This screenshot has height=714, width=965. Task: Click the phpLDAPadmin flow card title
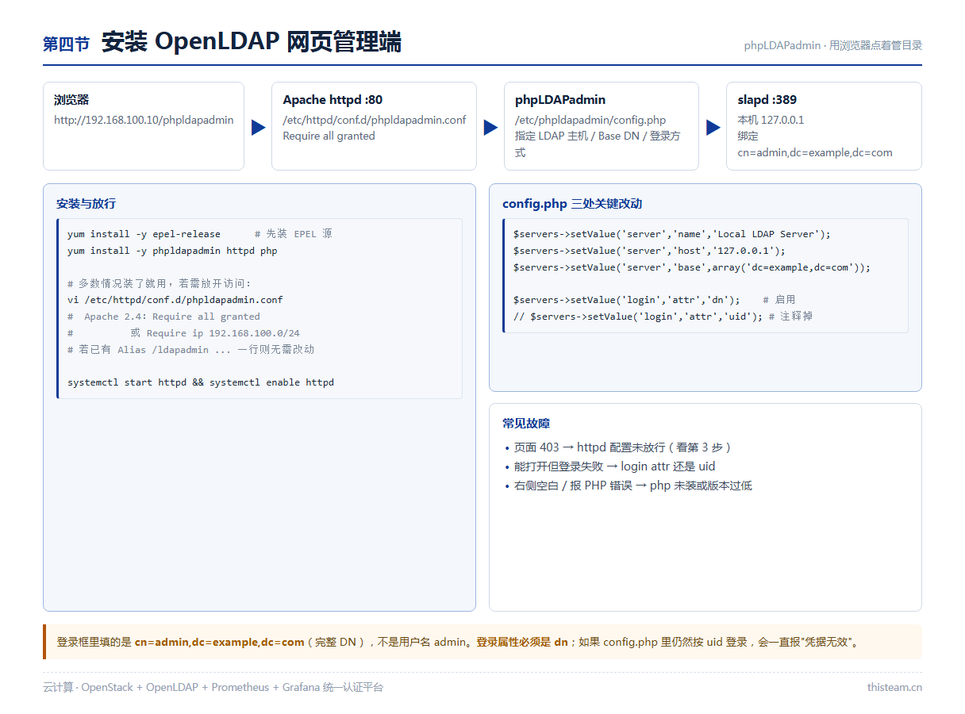pos(560,100)
